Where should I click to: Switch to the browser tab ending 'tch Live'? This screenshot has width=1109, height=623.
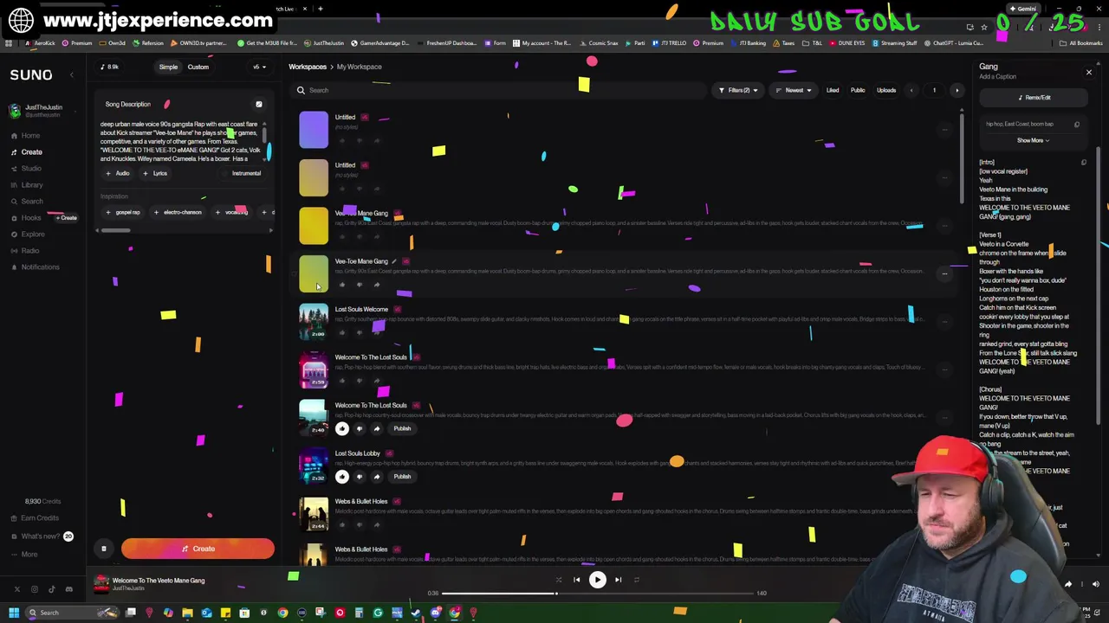click(286, 9)
